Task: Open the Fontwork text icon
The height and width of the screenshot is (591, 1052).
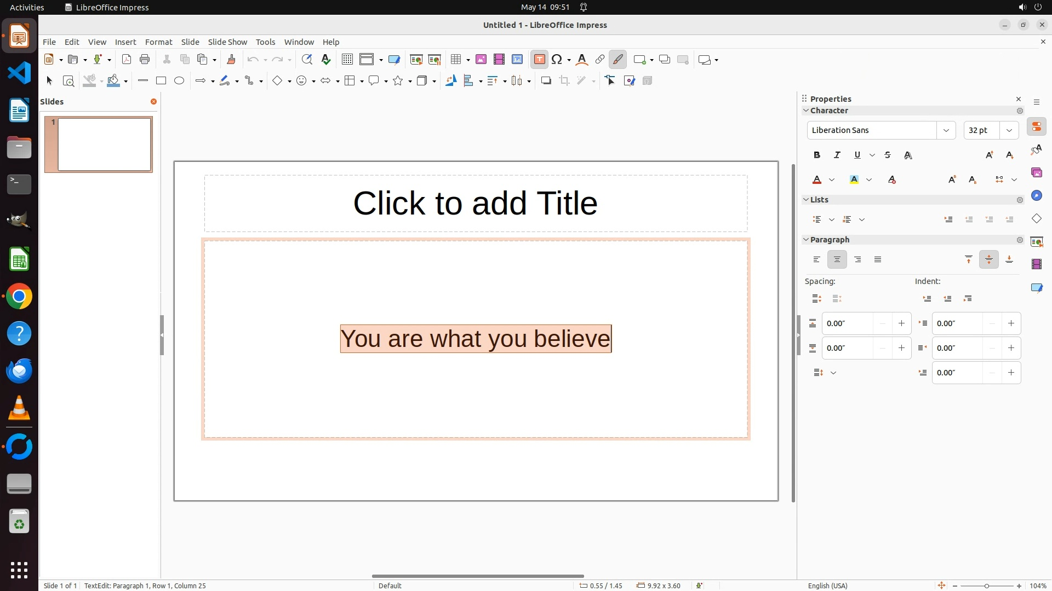Action: click(582, 60)
